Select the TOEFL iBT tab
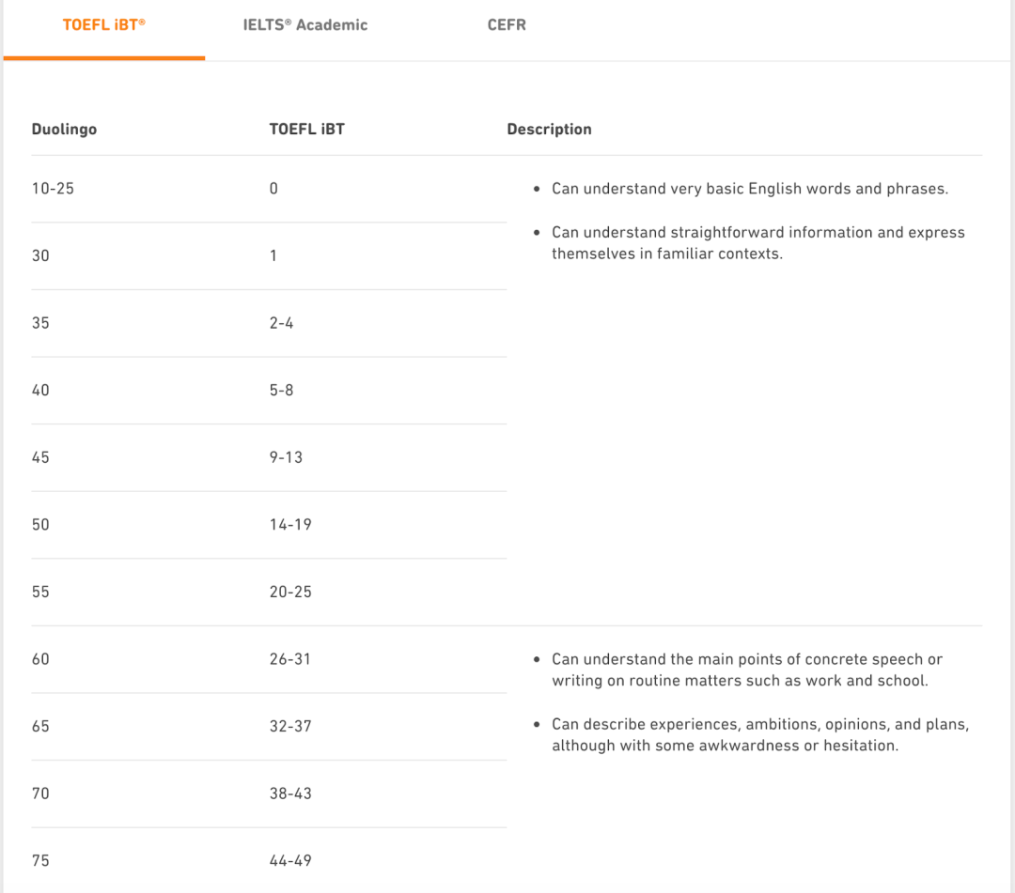This screenshot has height=893, width=1015. pos(104,25)
